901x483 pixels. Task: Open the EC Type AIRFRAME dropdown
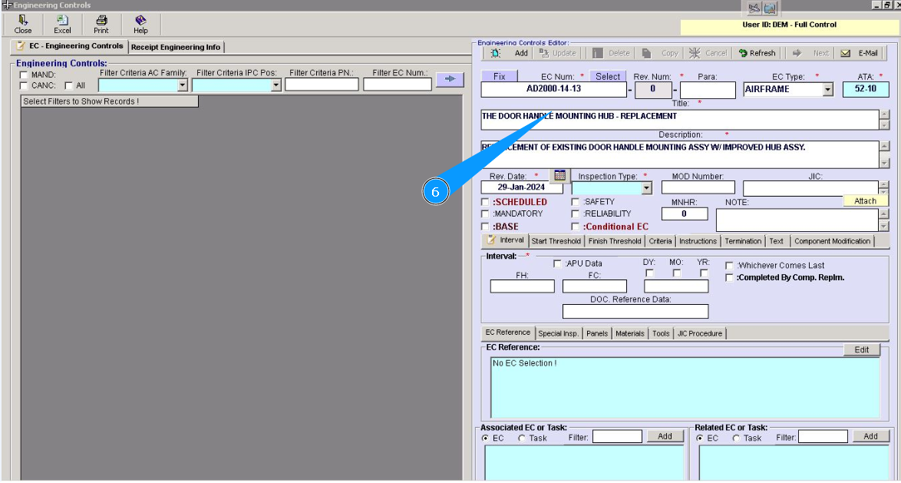(x=827, y=90)
